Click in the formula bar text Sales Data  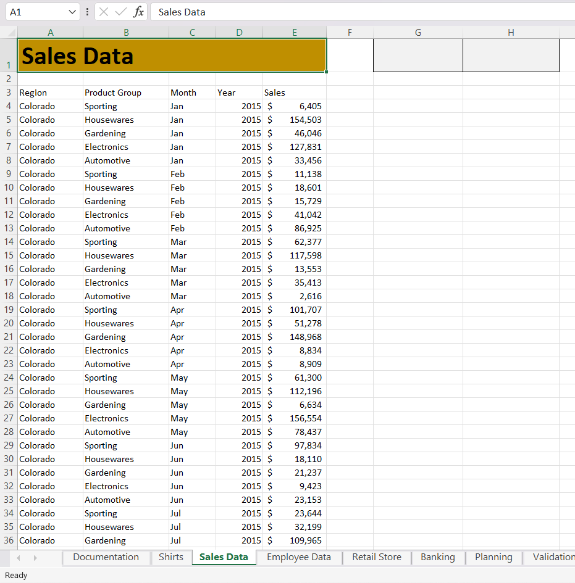pyautogui.click(x=182, y=12)
